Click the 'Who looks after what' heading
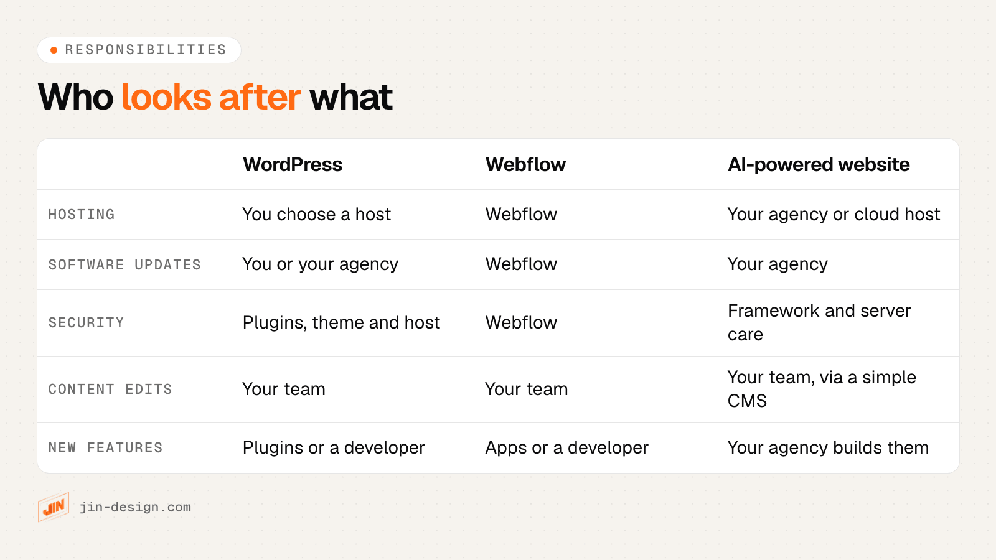This screenshot has width=996, height=560. pyautogui.click(x=215, y=97)
